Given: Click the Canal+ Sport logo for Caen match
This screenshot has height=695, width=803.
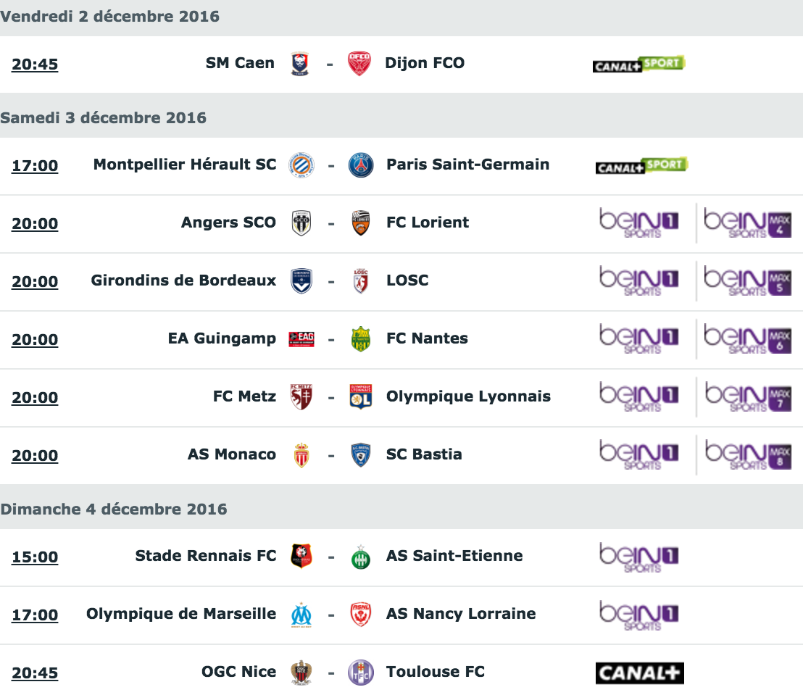Looking at the screenshot, I should [x=638, y=64].
